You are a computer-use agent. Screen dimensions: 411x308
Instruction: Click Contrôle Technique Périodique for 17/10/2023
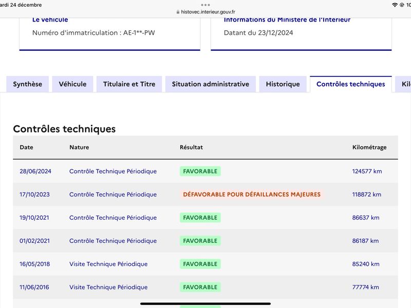(113, 195)
